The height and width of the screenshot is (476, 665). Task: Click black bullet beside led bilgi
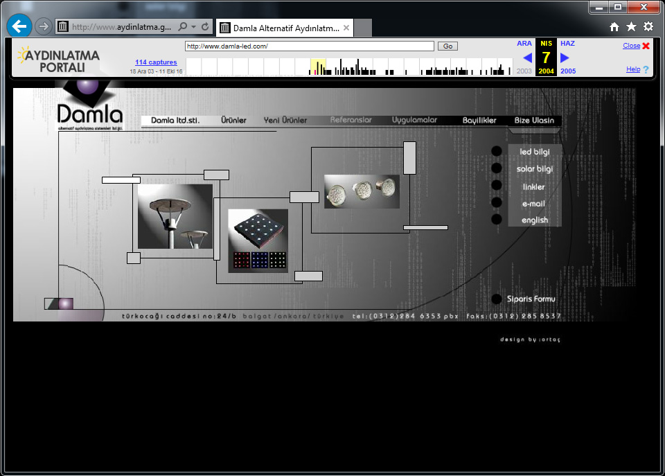496,151
